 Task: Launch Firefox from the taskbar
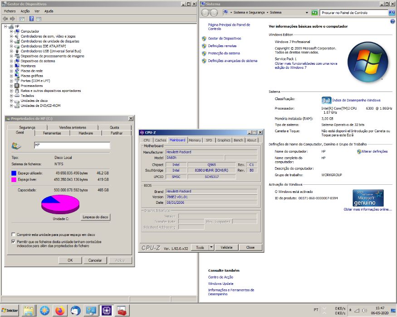(60, 310)
